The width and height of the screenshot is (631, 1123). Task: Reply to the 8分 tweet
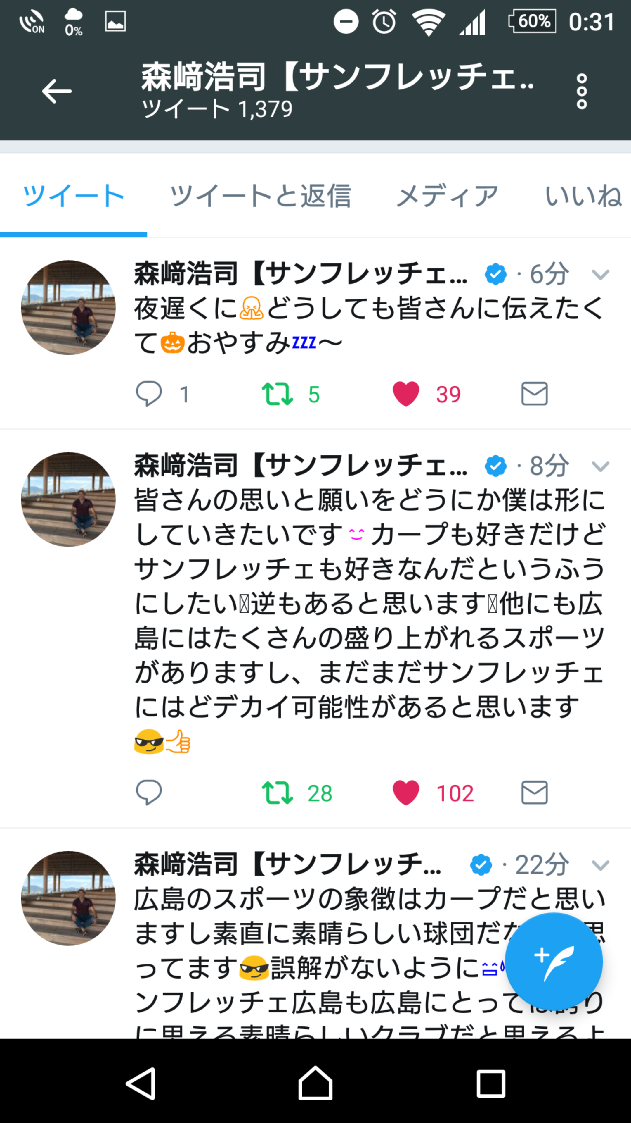coord(149,793)
